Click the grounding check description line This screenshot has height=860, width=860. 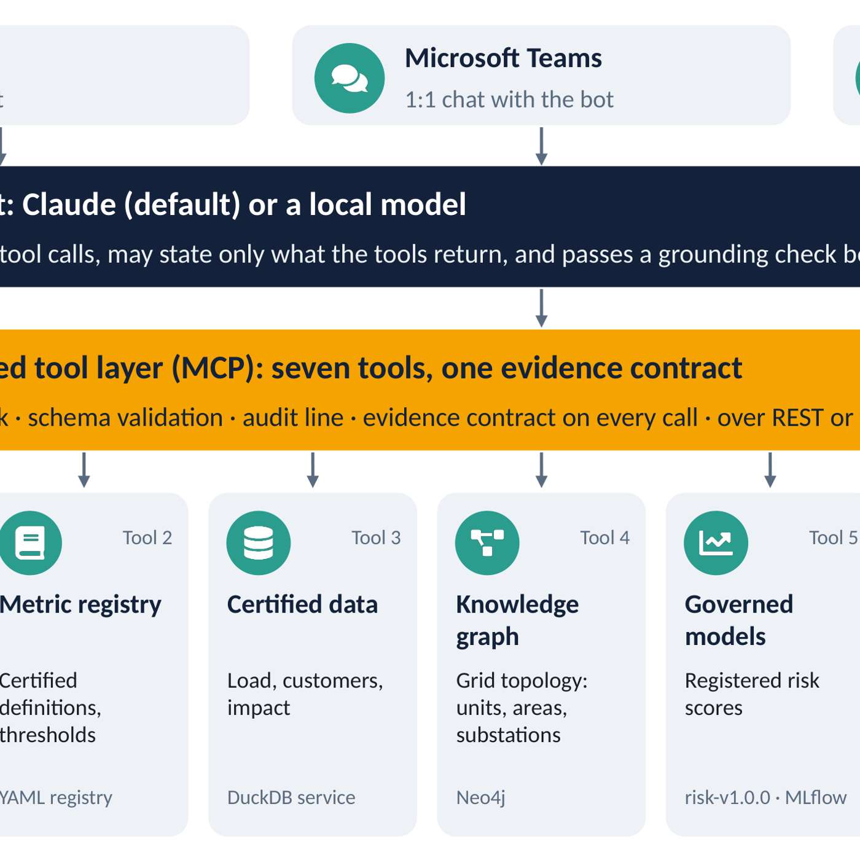pyautogui.click(x=430, y=254)
